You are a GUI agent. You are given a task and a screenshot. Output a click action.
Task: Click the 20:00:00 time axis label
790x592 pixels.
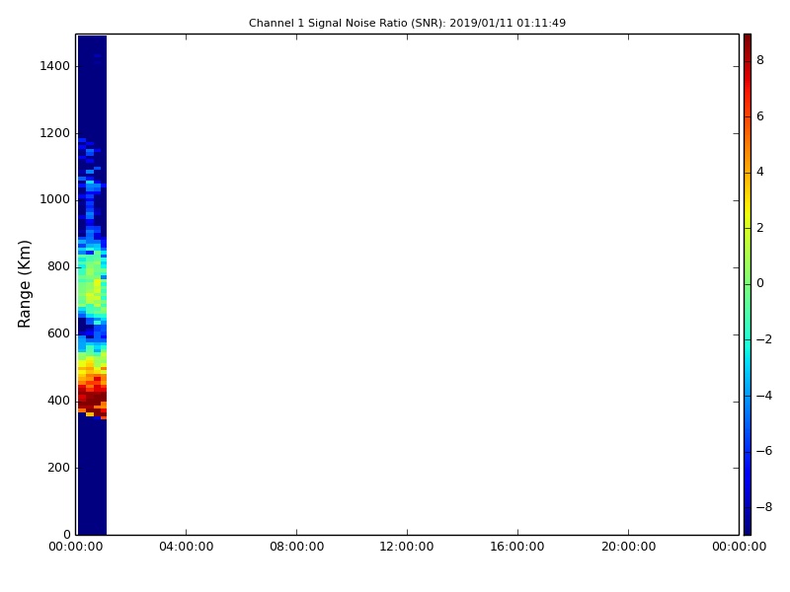[628, 547]
